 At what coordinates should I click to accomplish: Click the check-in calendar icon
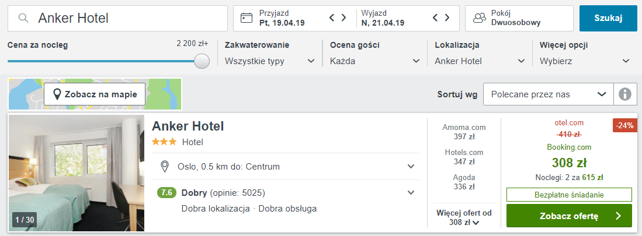tap(247, 18)
